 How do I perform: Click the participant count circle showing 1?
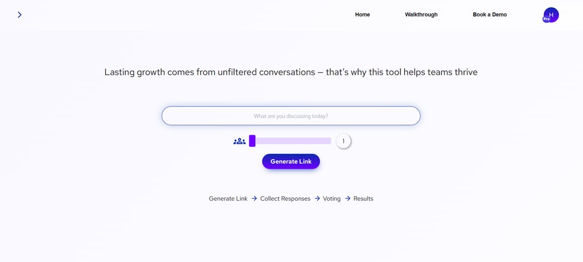343,141
